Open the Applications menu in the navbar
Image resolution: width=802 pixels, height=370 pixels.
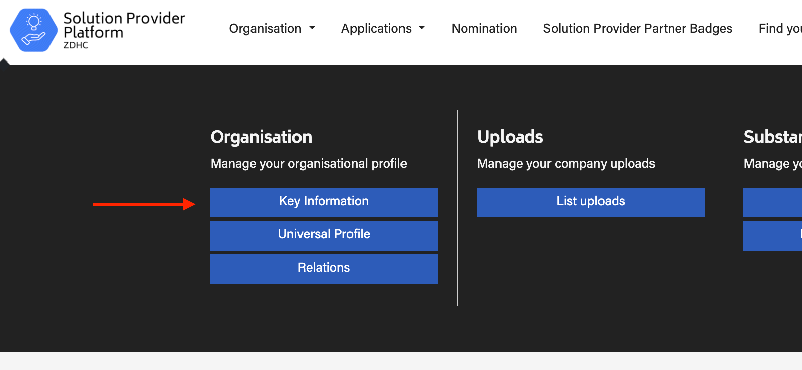(377, 29)
